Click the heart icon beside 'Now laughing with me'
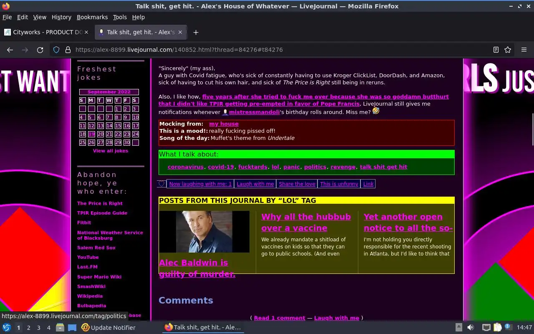 (162, 184)
